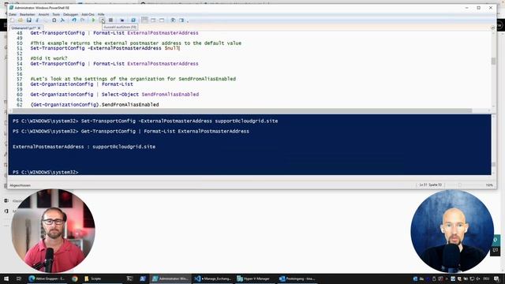Open the Hilfe menu
Screen dimensions: 505x284
(101, 14)
